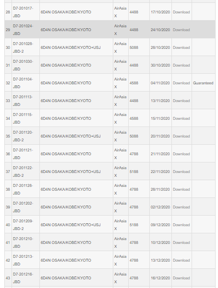The image size is (218, 288).
Task: Download the 09/12/2020 USJ tour itinerary
Action: pyautogui.click(x=181, y=225)
